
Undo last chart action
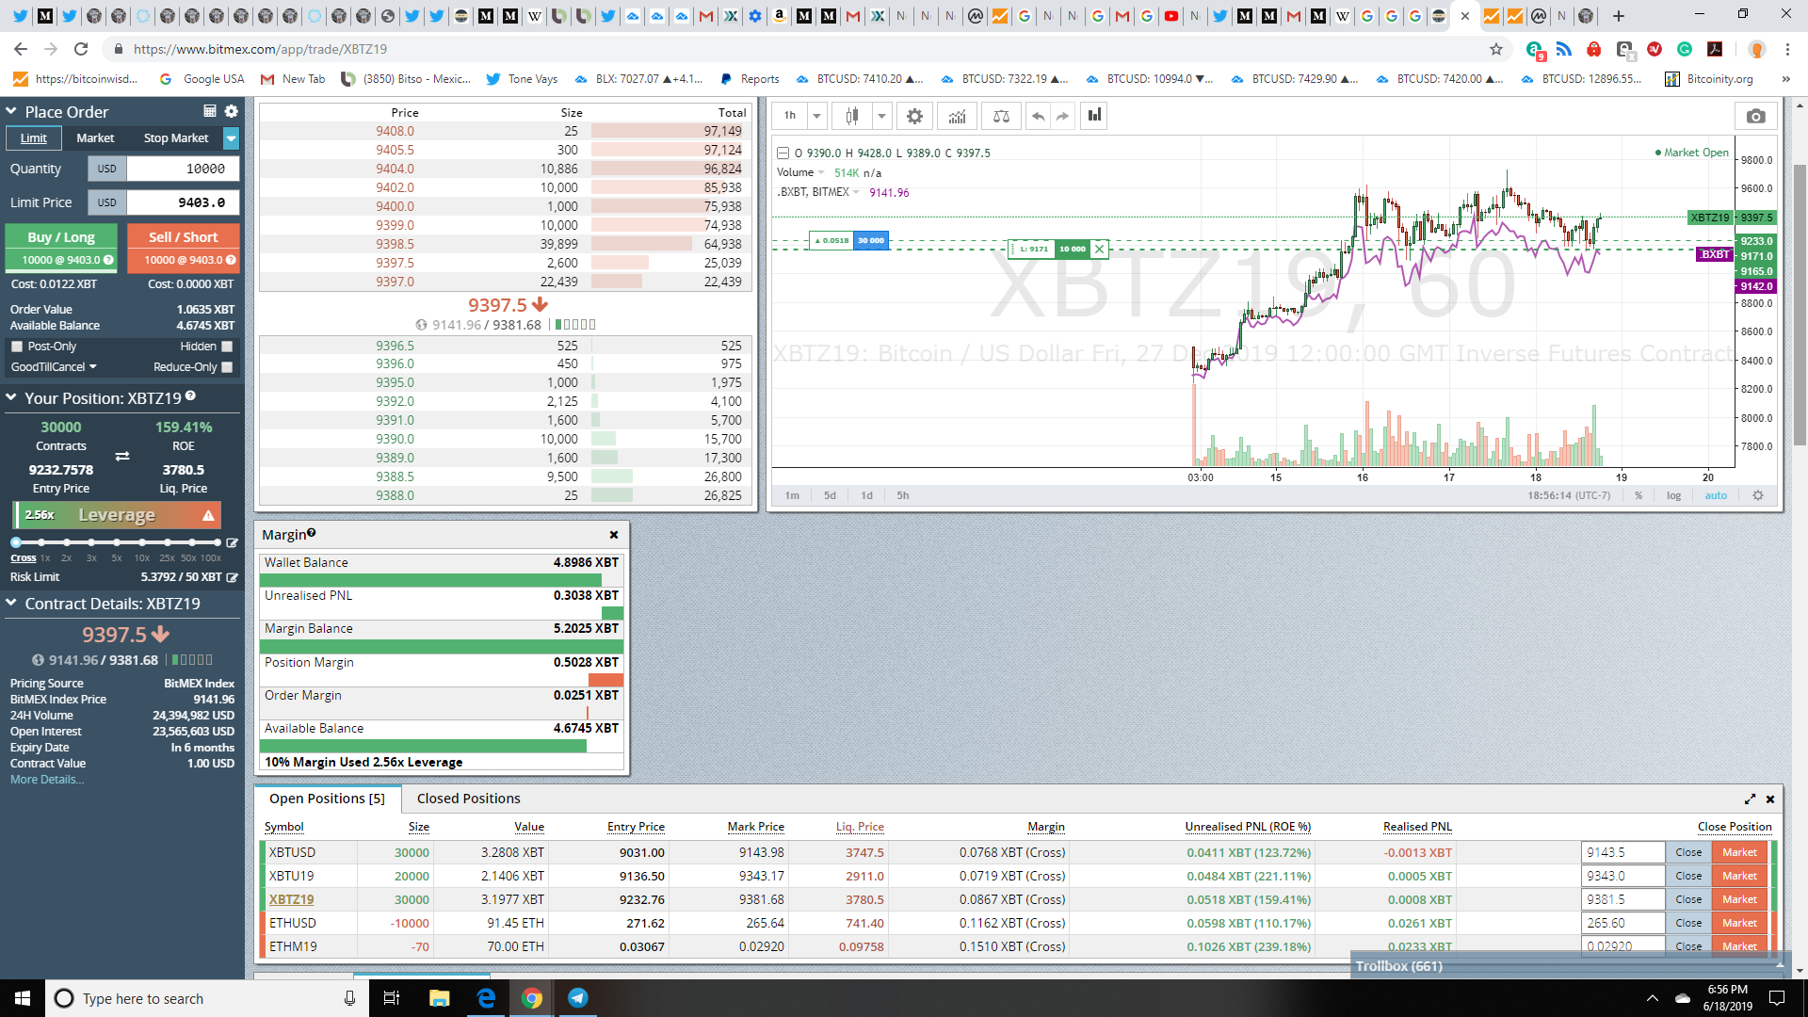pyautogui.click(x=1038, y=116)
